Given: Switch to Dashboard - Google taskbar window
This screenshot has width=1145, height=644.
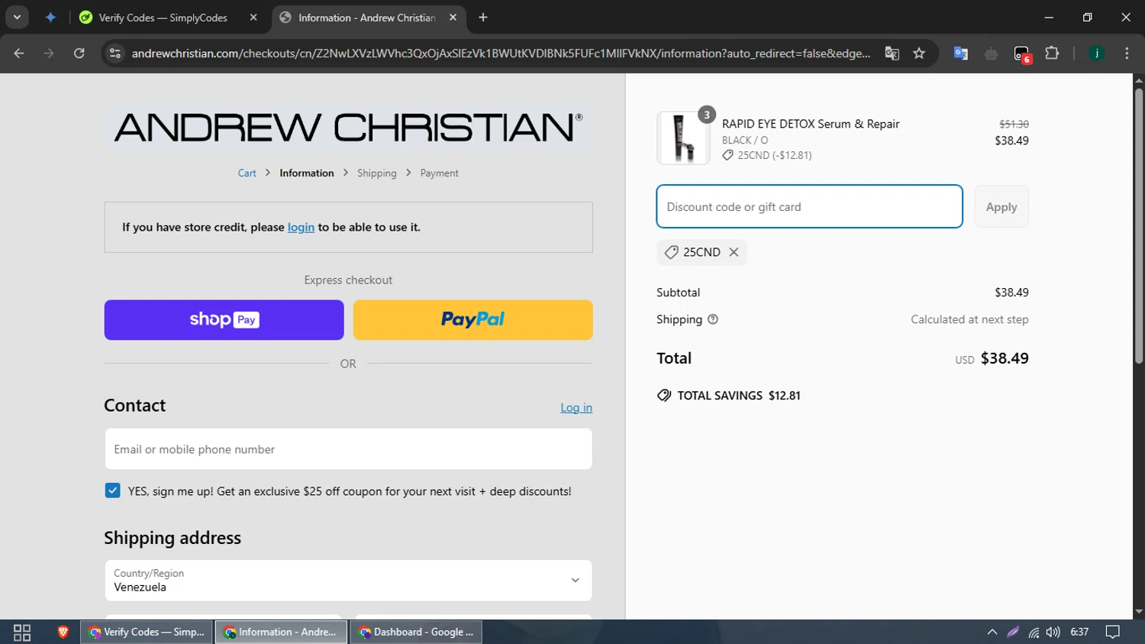Looking at the screenshot, I should pos(417,632).
